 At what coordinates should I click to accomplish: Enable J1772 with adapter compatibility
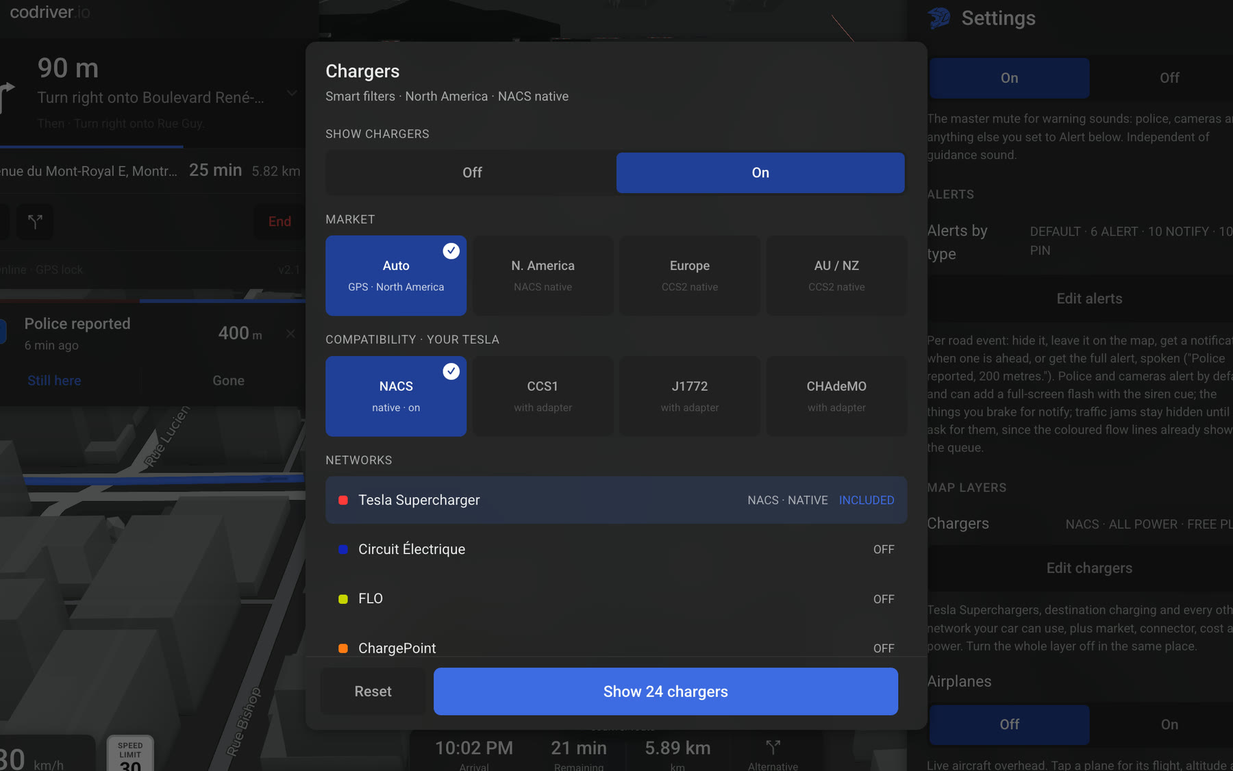coord(690,396)
